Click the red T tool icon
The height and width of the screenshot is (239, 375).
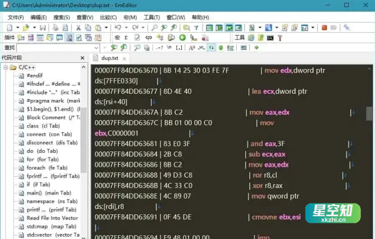(280, 38)
